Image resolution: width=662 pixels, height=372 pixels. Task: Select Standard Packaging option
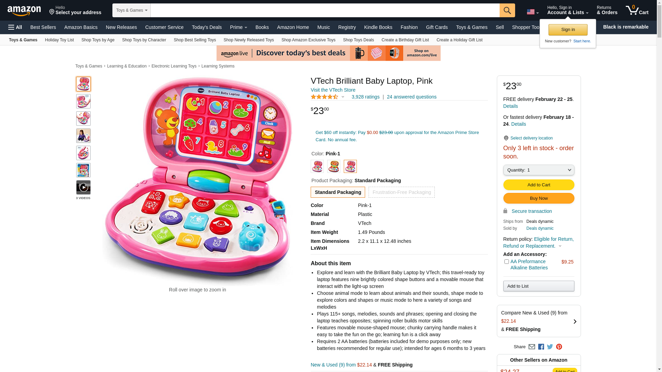(338, 192)
